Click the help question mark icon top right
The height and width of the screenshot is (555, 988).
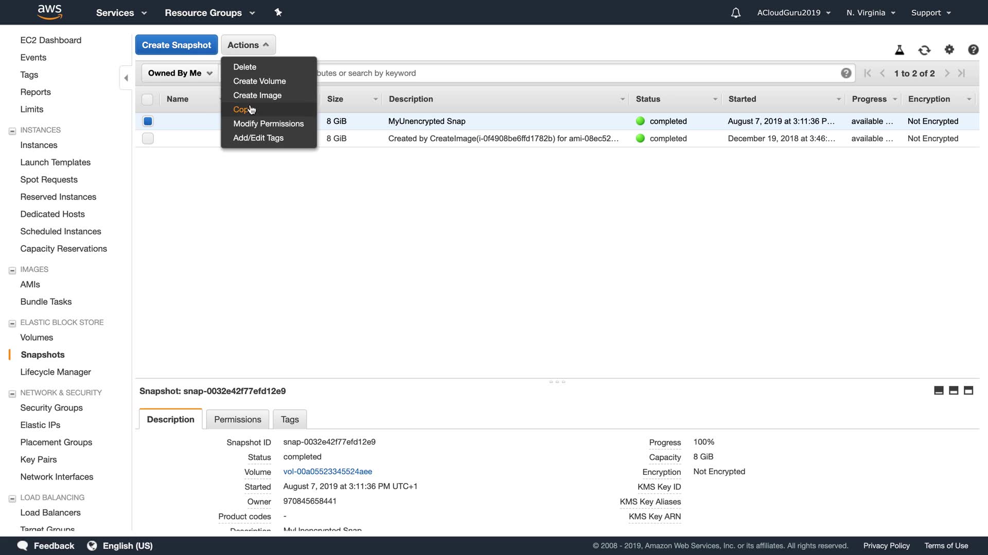973,49
